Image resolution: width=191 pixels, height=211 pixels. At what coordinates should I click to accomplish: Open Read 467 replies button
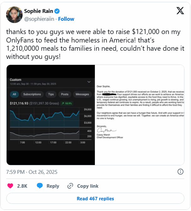coord(95,198)
